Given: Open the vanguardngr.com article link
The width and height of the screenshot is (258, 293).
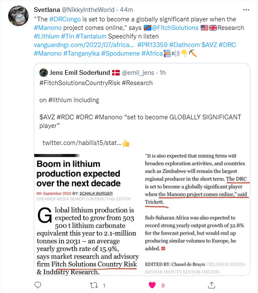Looking at the screenshot, I should point(84,45).
